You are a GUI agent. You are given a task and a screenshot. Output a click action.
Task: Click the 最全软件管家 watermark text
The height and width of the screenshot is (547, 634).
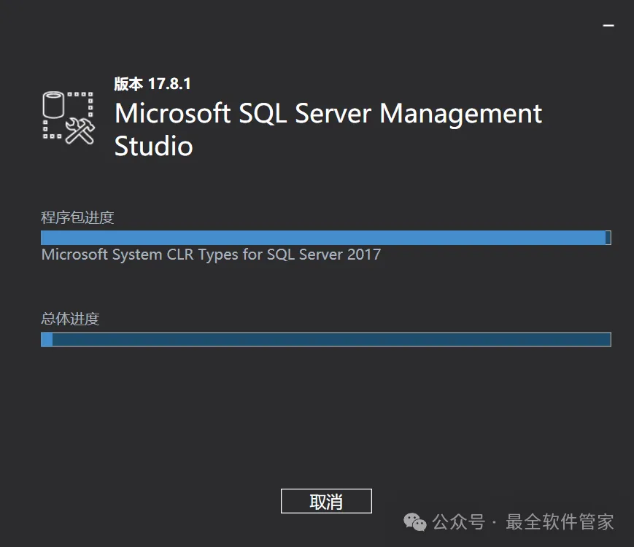560,522
